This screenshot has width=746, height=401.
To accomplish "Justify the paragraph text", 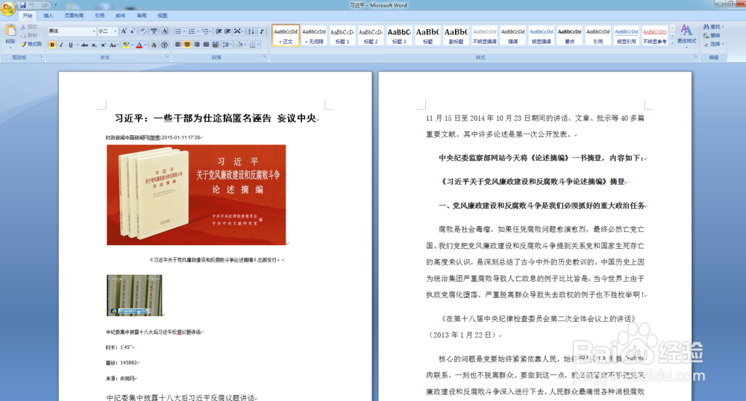I will pos(206,45).
